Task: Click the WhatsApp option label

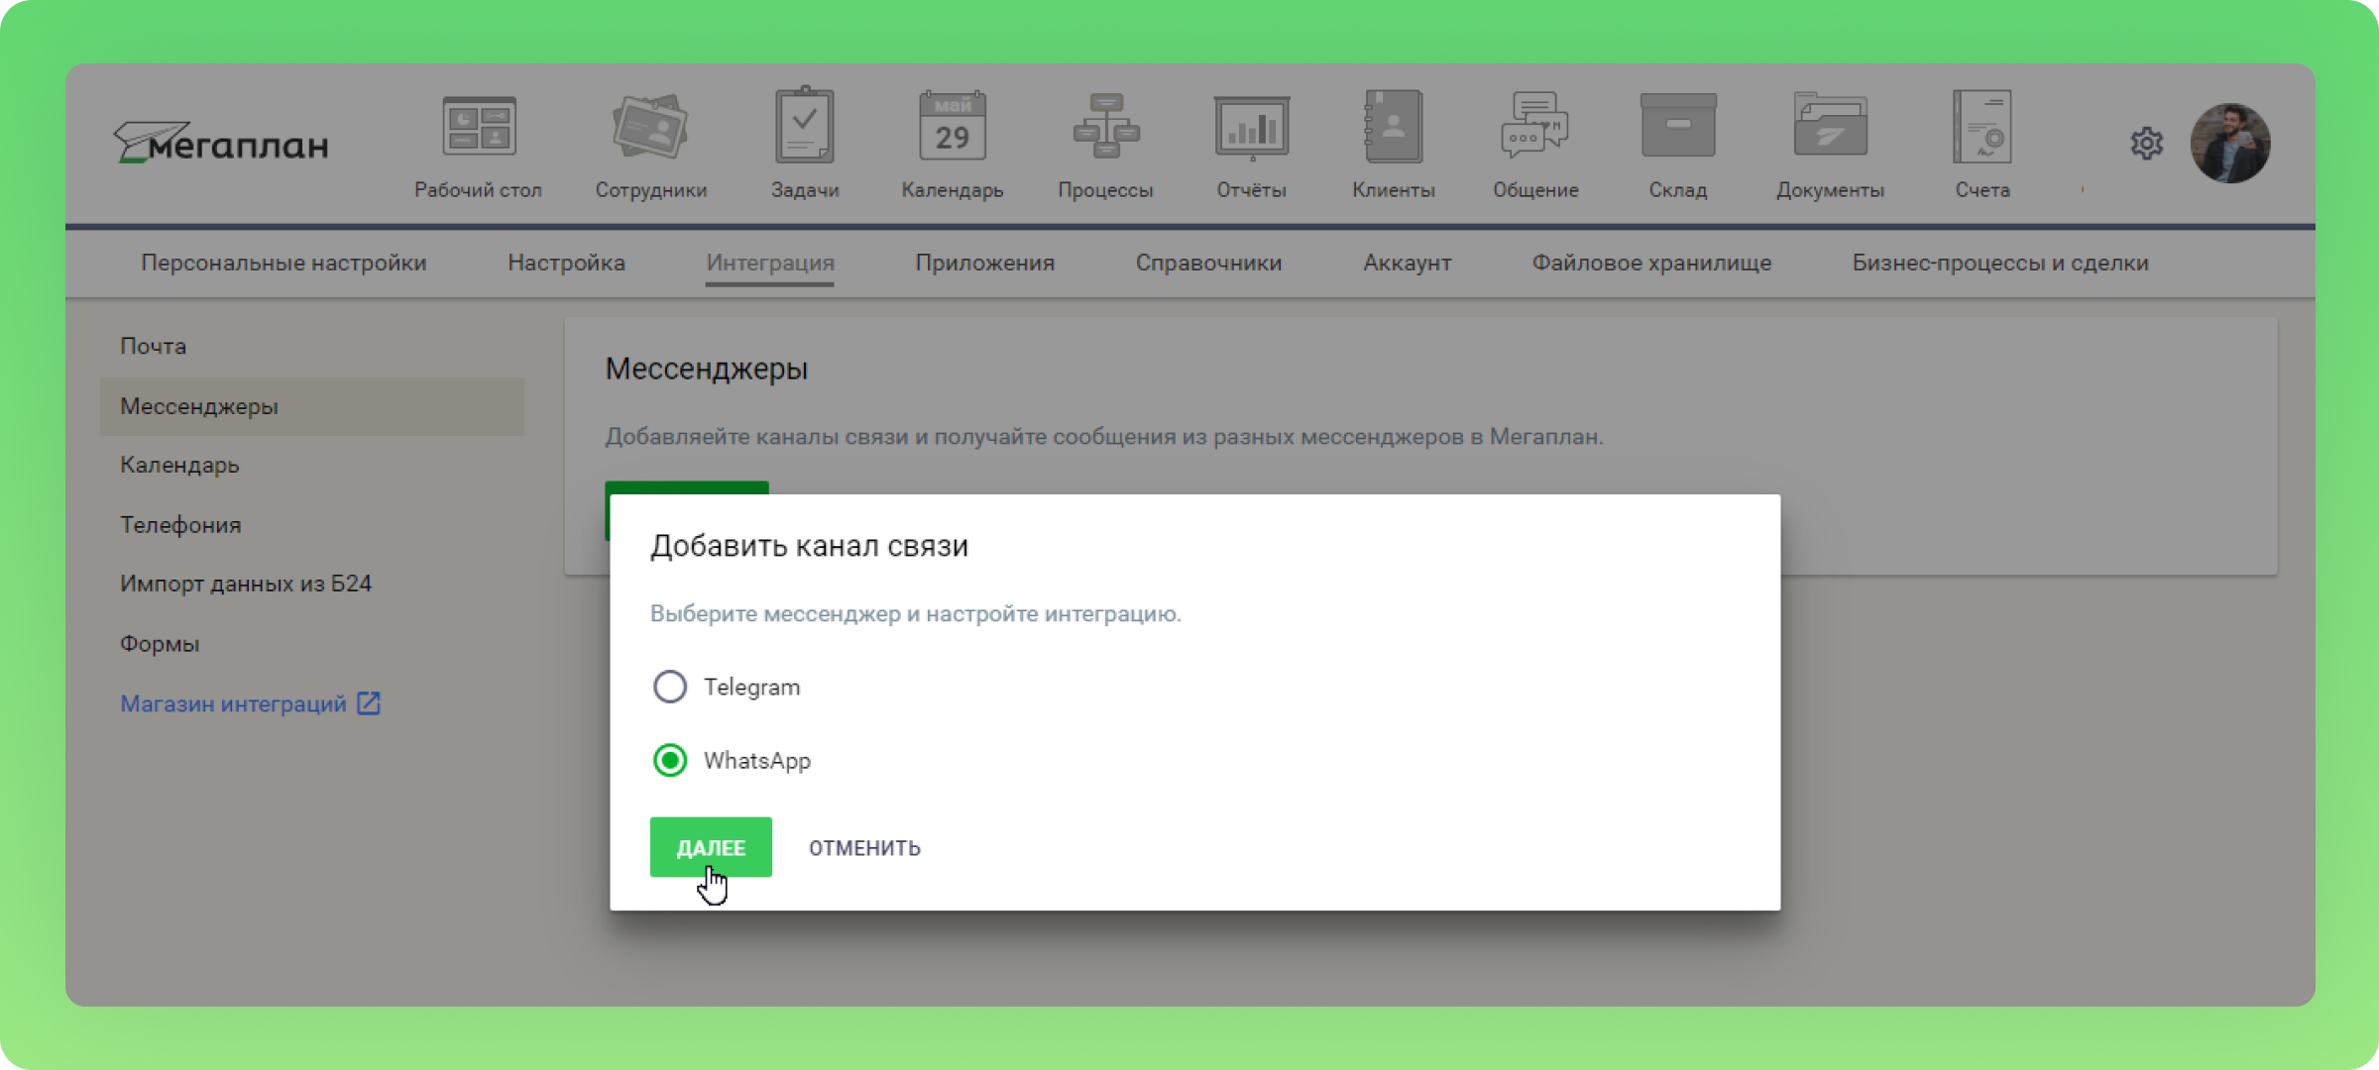Action: [757, 760]
